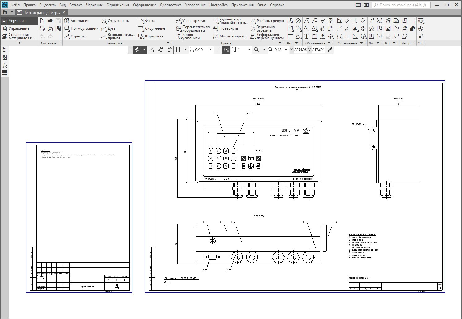Expand the Обозначения panel arrow
This screenshot has height=319, width=462.
pyautogui.click(x=329, y=43)
